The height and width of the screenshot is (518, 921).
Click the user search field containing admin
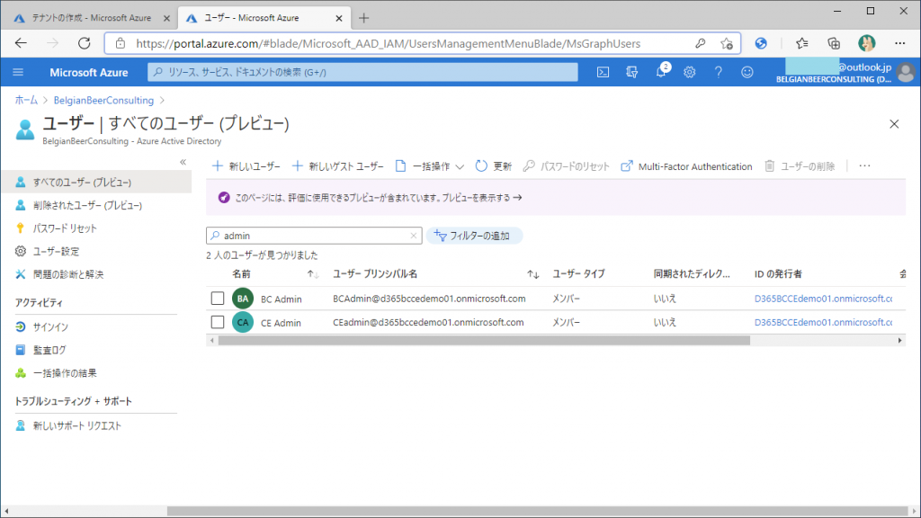pyautogui.click(x=314, y=236)
